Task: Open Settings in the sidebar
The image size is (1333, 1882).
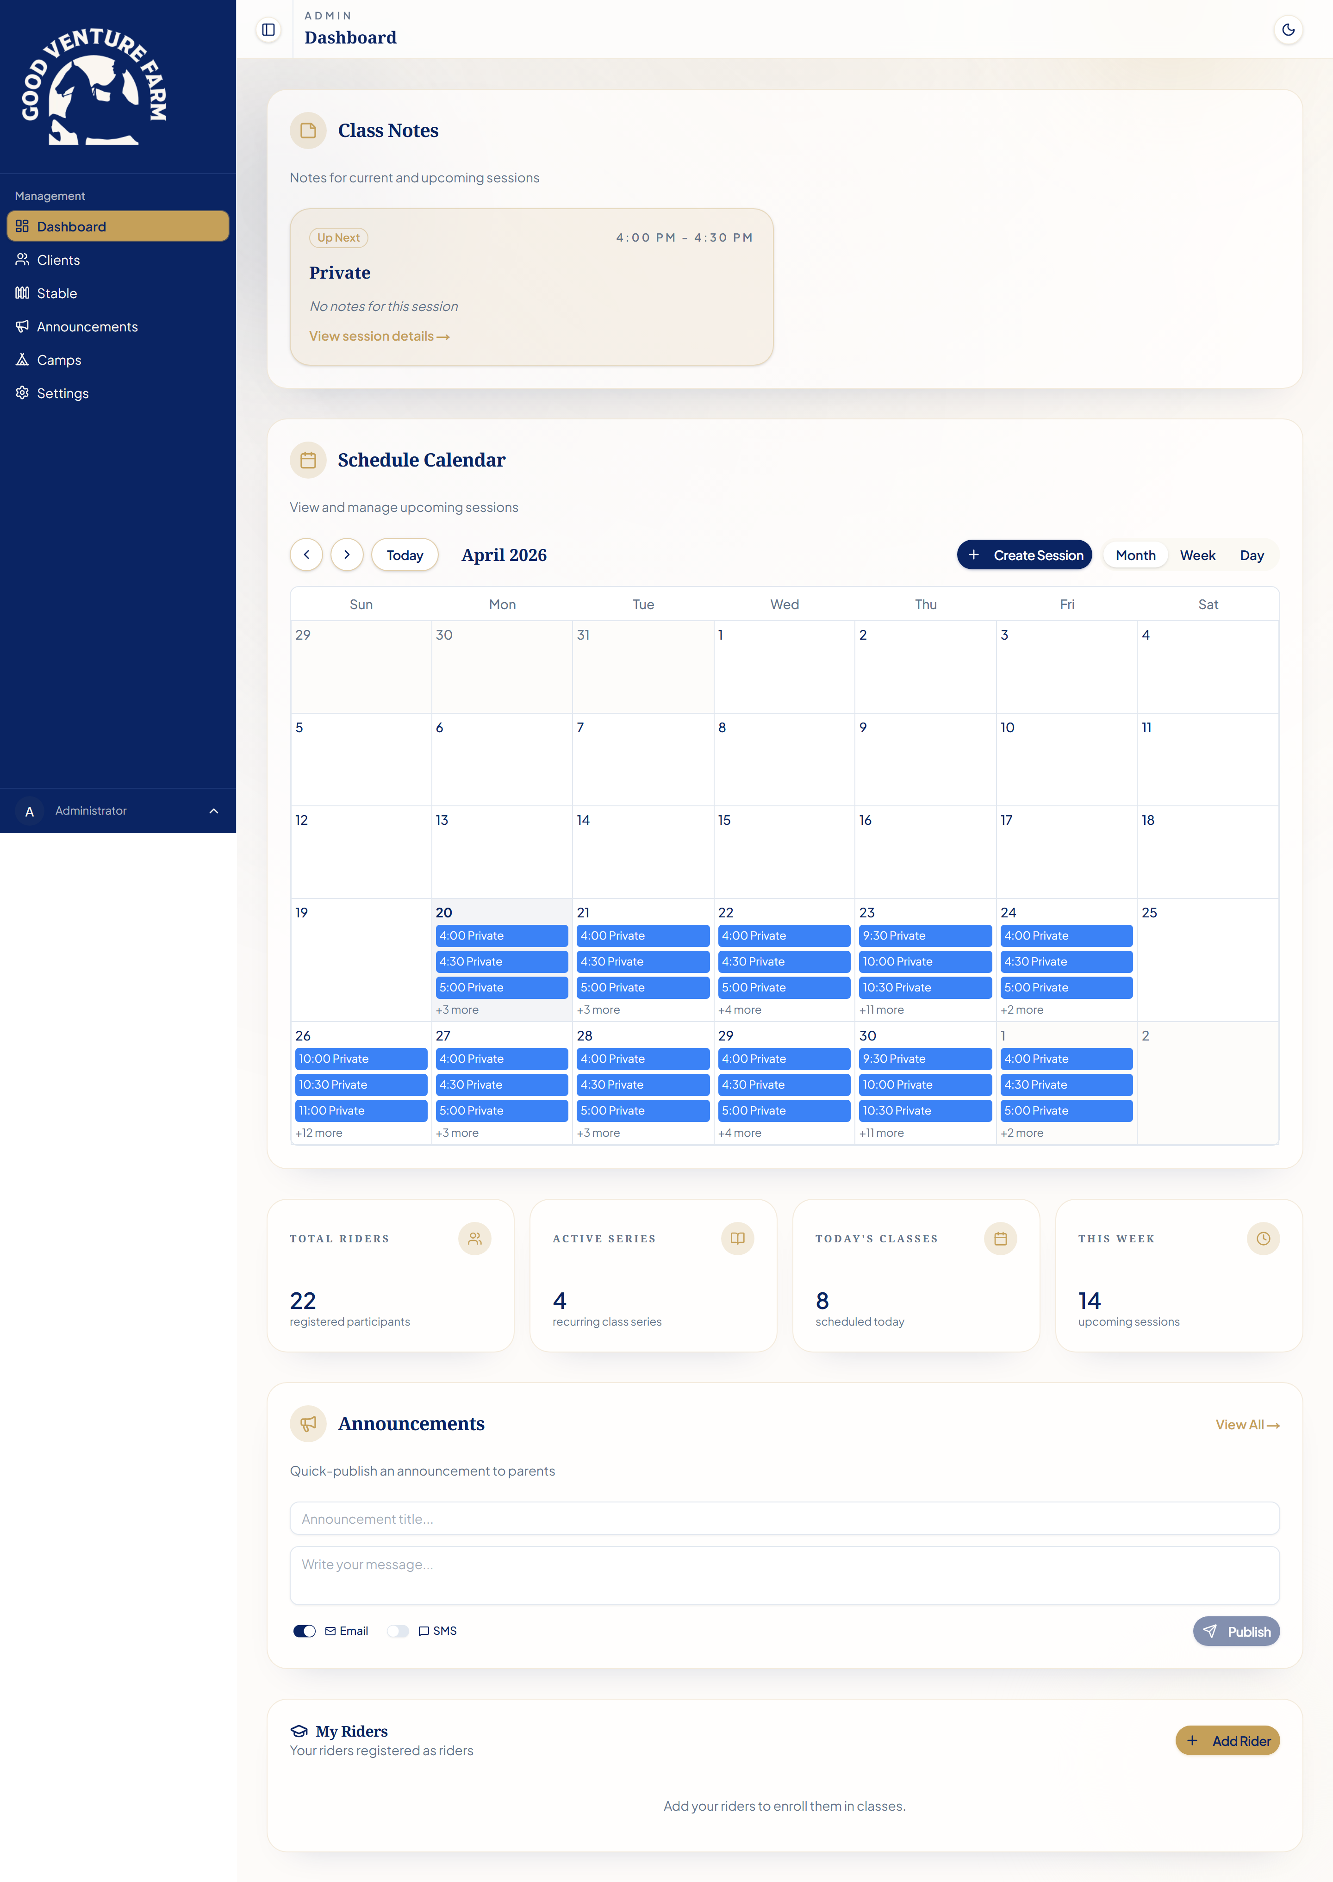Action: pyautogui.click(x=118, y=393)
